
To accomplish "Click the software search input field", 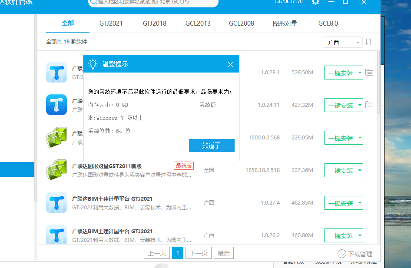I will pos(153,2).
